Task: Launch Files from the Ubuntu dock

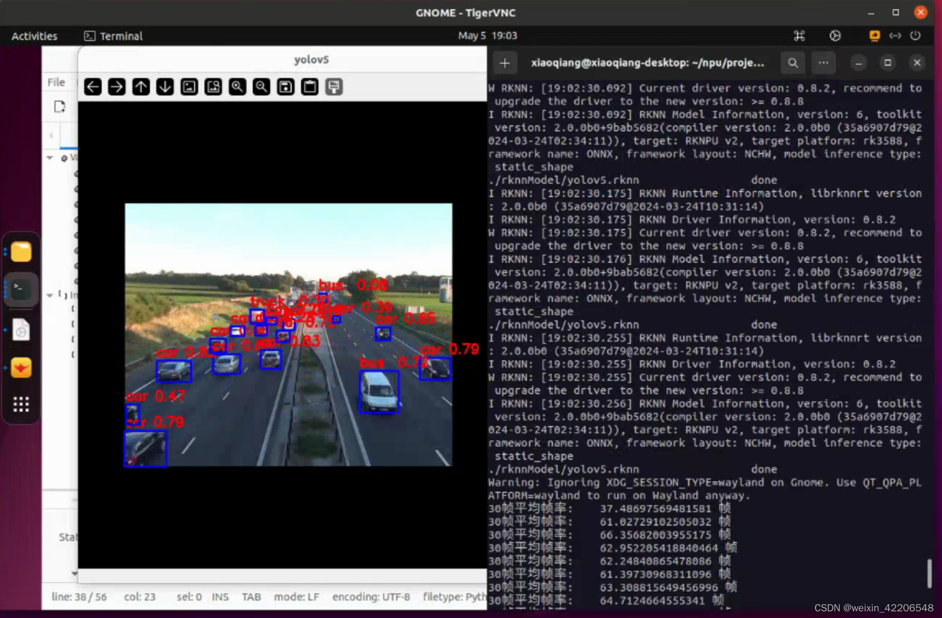Action: (21, 252)
